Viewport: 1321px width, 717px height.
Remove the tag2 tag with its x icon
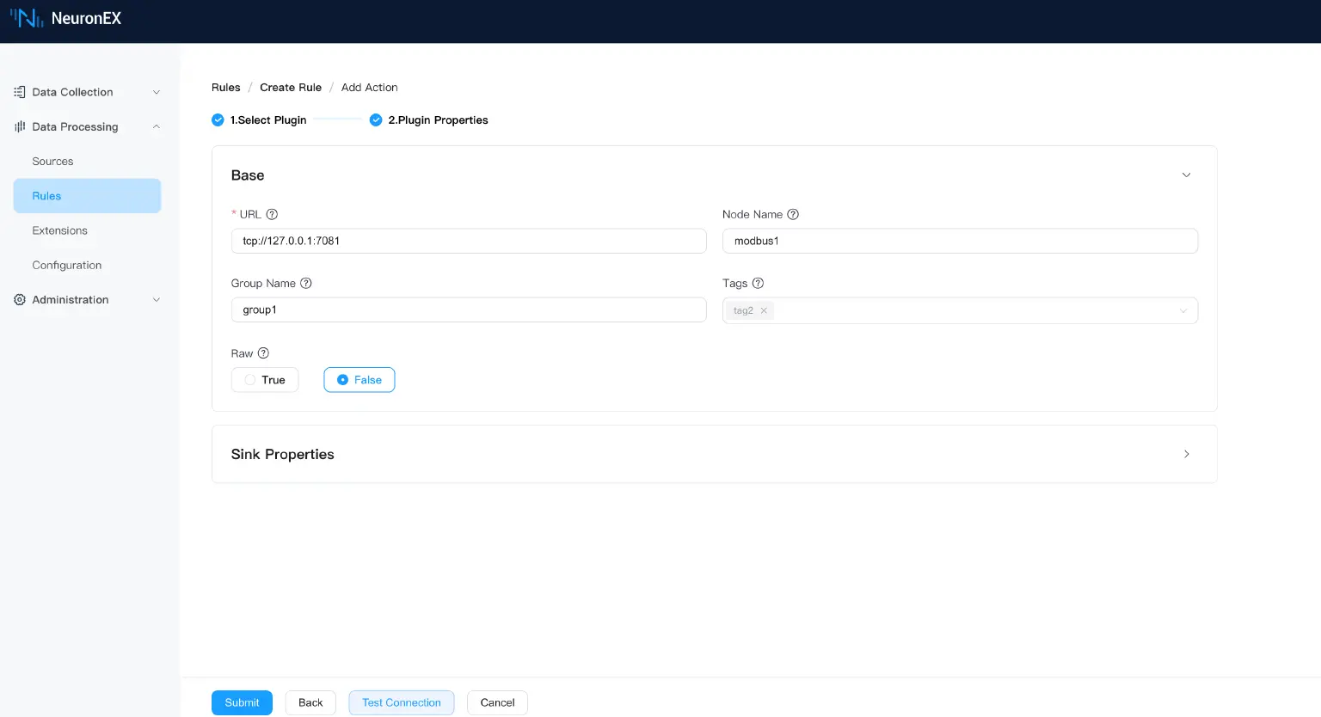click(x=764, y=310)
